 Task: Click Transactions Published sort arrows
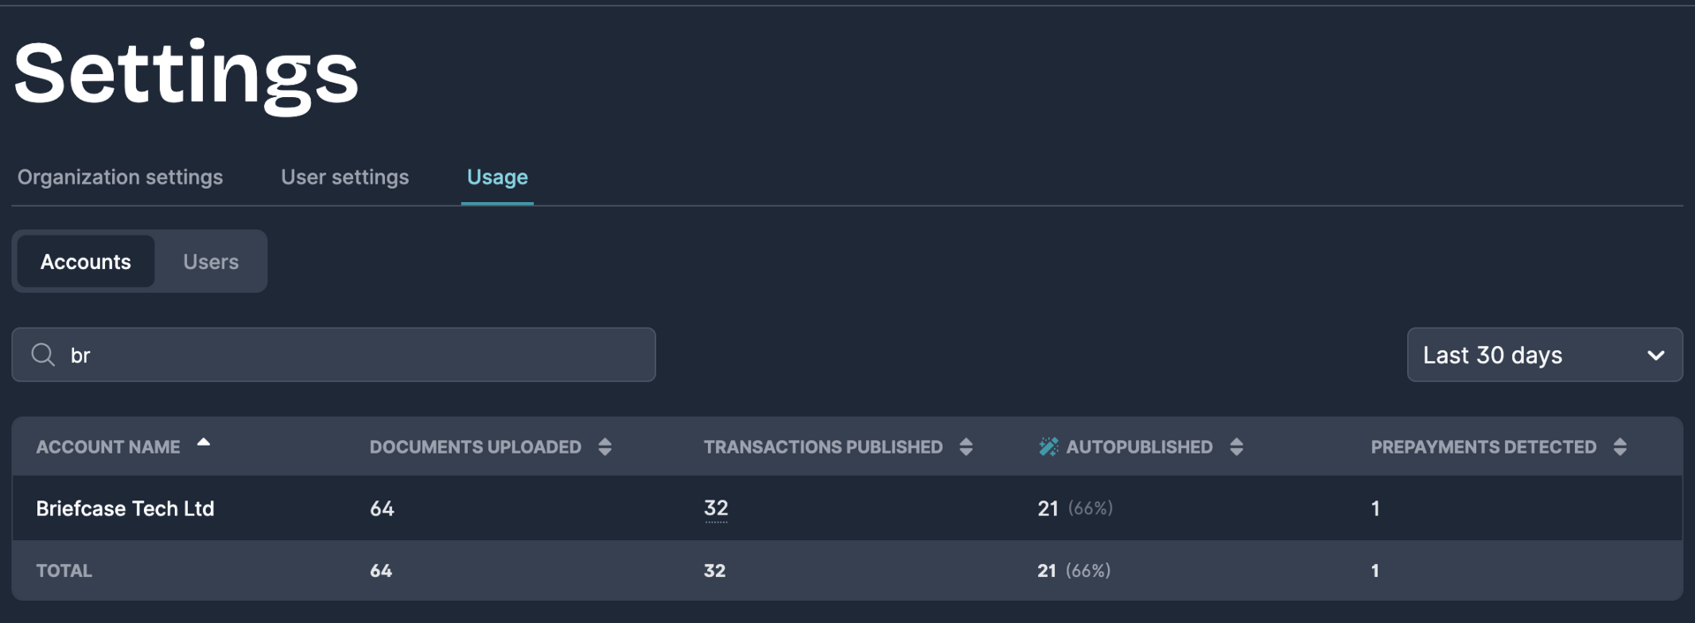tap(966, 447)
